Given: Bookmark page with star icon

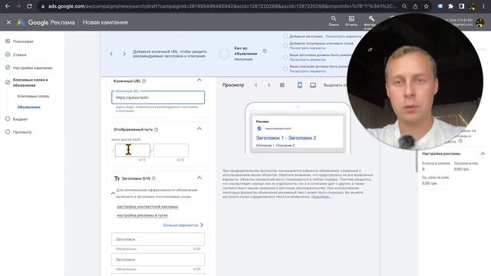Looking at the screenshot, I should click(x=427, y=6).
